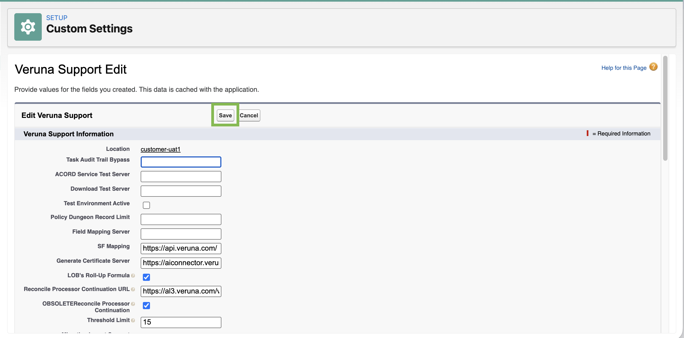Click the ACORD Service Test Server label
Screen dimensions: 684x338
92,174
